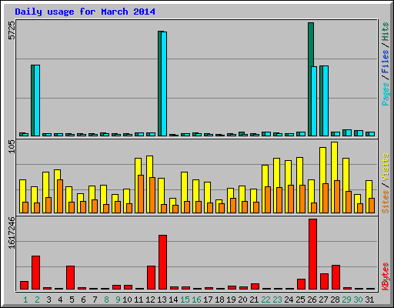Screen dimensions: 394x308
Task: Click day 5 on the x-axis
Action: (x=72, y=300)
